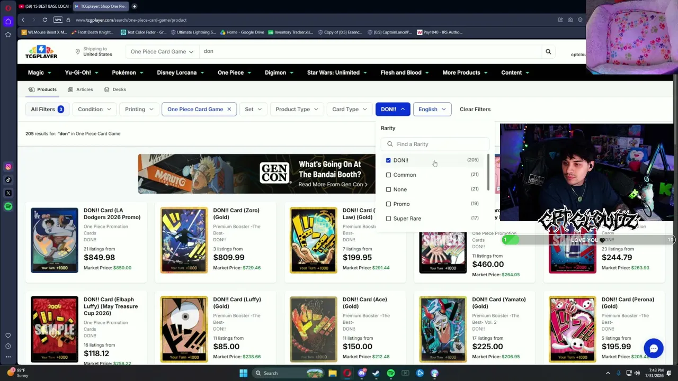Check the None rarity checkbox

388,189
